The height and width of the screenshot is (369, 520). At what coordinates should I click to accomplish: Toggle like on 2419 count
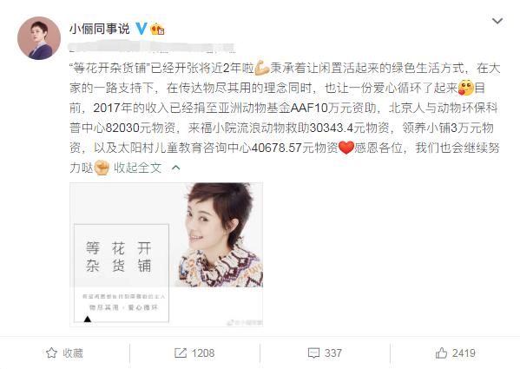point(456,353)
